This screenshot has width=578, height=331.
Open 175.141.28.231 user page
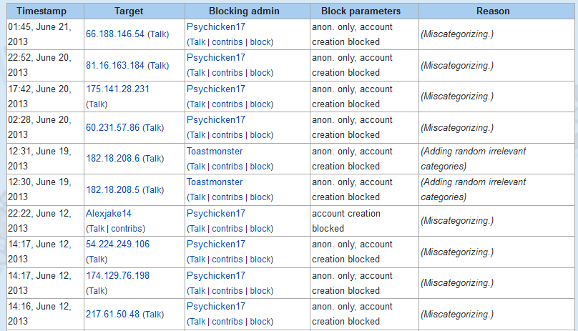click(117, 89)
